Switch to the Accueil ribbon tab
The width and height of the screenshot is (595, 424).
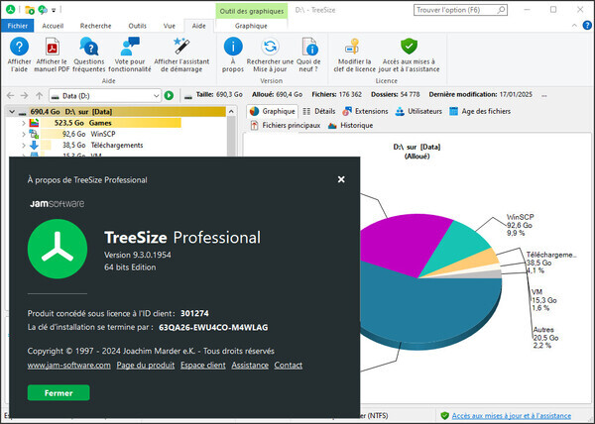click(53, 26)
